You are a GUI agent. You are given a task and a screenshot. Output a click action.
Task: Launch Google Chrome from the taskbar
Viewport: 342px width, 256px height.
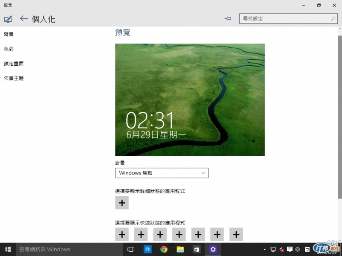click(164, 250)
